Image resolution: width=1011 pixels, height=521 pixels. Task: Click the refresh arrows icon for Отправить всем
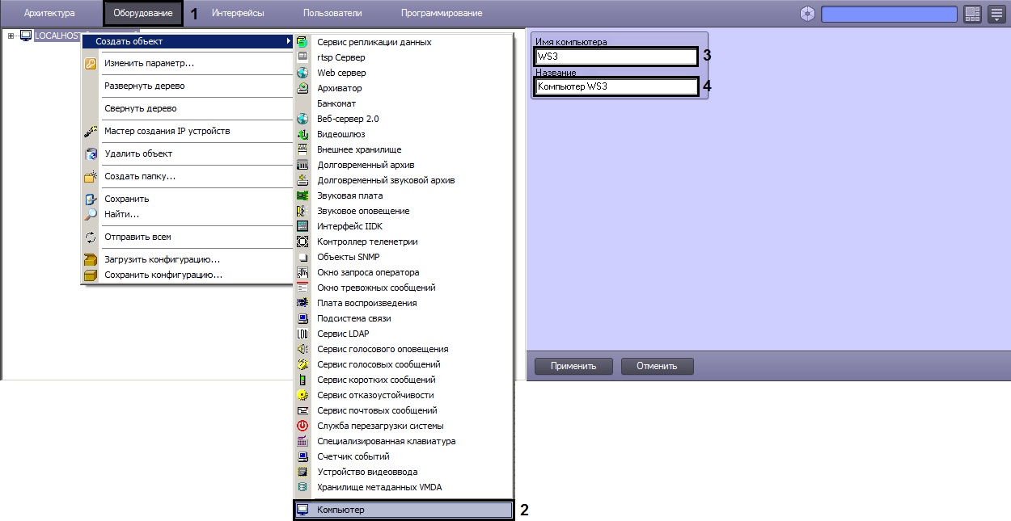(91, 237)
